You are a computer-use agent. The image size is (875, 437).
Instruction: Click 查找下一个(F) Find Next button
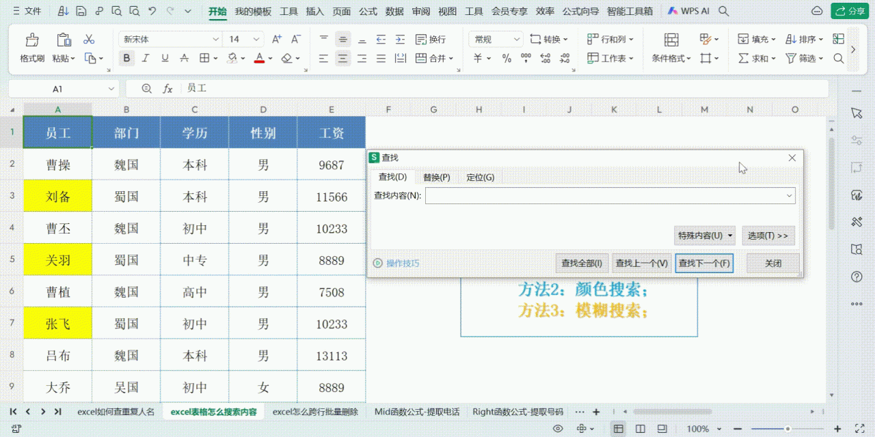(x=704, y=263)
